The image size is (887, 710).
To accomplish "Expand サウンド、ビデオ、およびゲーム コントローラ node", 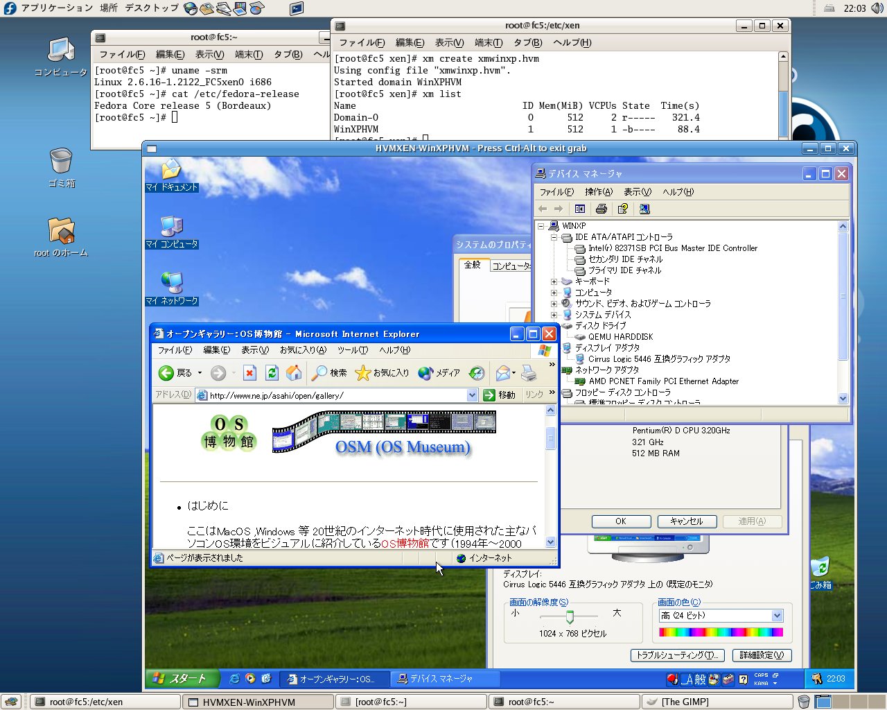I will pos(554,304).
